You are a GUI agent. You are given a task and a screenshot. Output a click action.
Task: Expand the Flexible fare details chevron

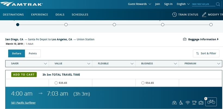click(x=132, y=64)
